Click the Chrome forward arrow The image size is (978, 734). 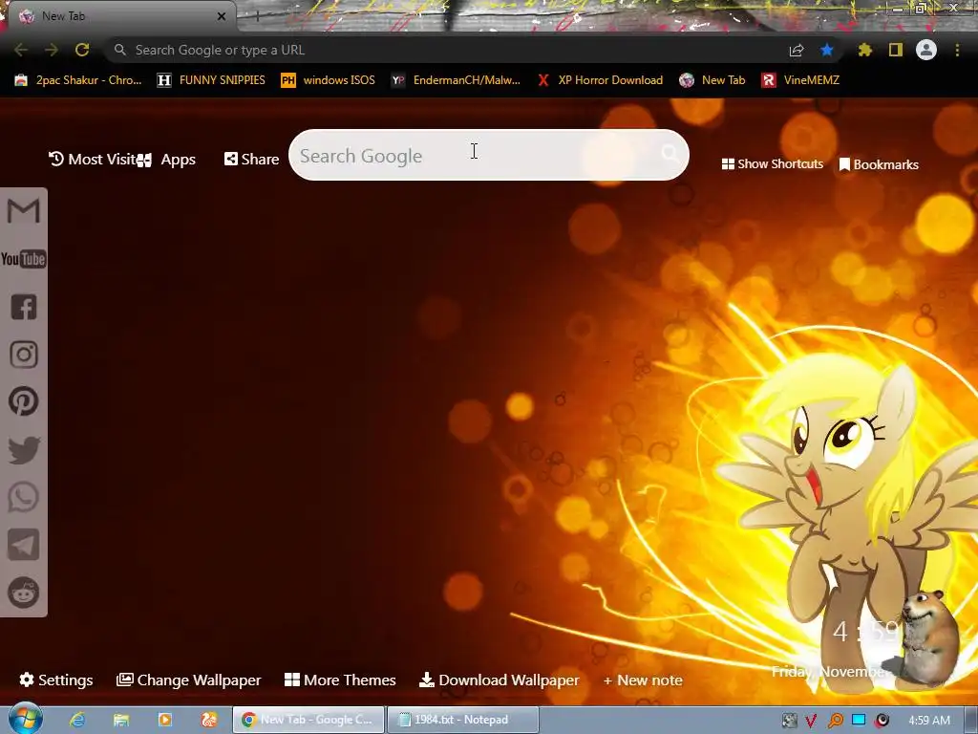point(52,50)
